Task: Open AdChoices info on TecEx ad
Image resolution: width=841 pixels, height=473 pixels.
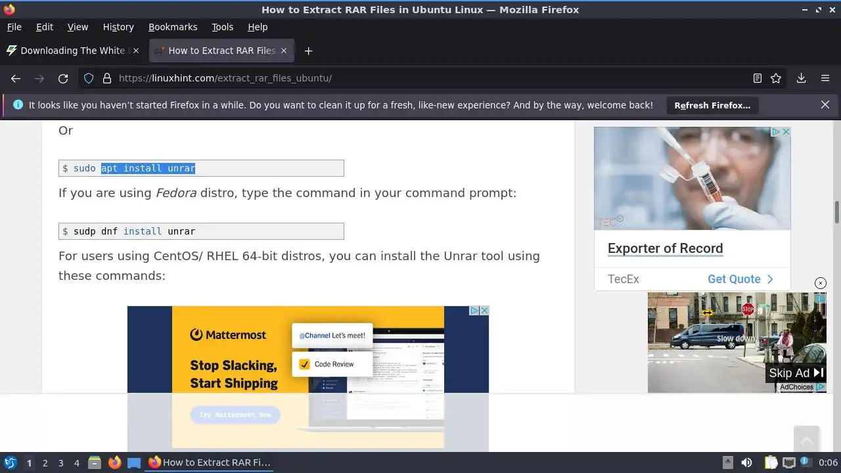Action: (x=776, y=132)
